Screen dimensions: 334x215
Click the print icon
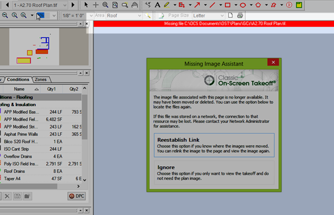point(240,16)
